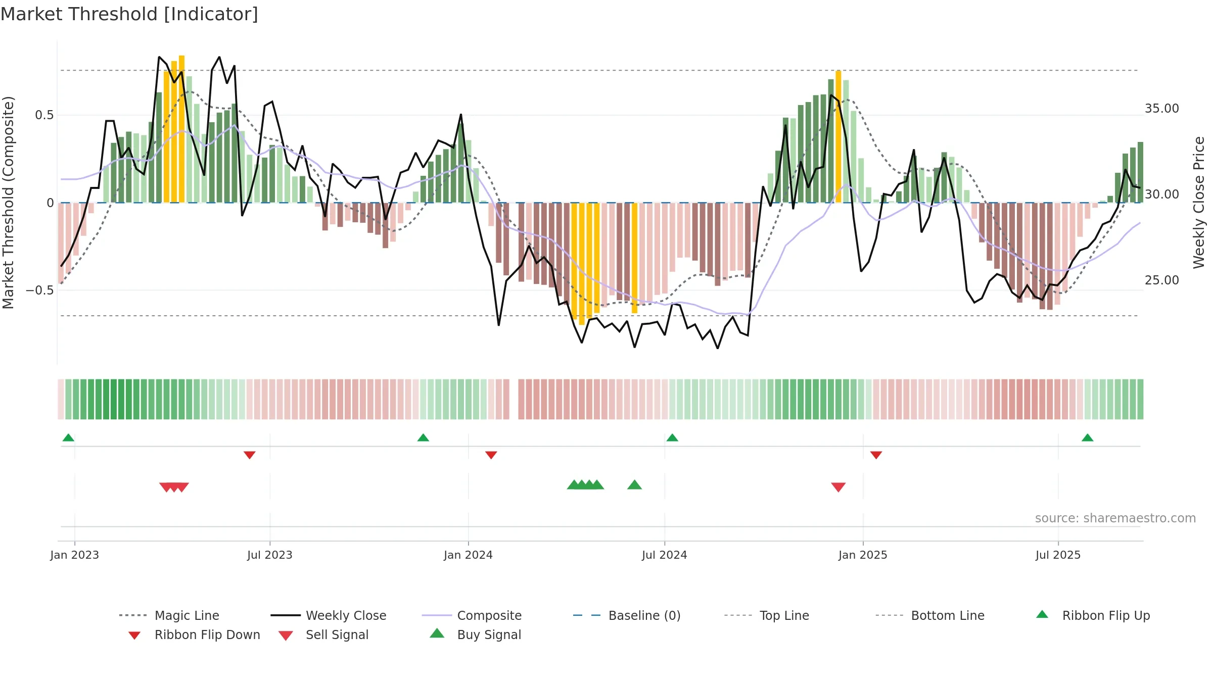Toggle the Composite legend entry
Image resolution: width=1213 pixels, height=682 pixels.
tap(472, 615)
